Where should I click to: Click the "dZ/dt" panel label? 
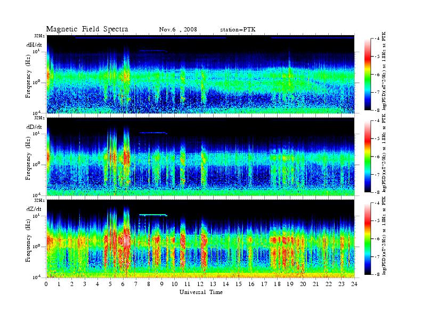tap(34, 209)
